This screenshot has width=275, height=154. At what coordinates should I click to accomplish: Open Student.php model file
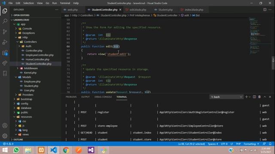coord(31,86)
